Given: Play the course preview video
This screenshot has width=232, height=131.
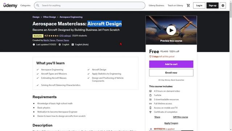Looking at the screenshot, I should (x=171, y=30).
